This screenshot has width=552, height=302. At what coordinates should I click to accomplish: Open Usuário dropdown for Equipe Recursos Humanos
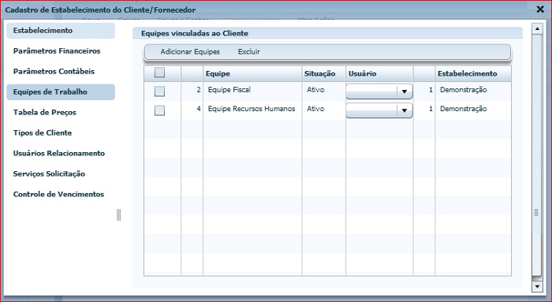[x=379, y=110]
